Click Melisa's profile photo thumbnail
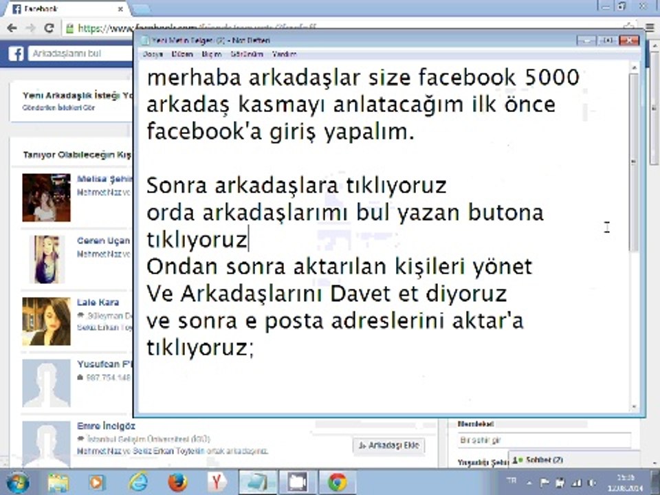 [x=46, y=197]
